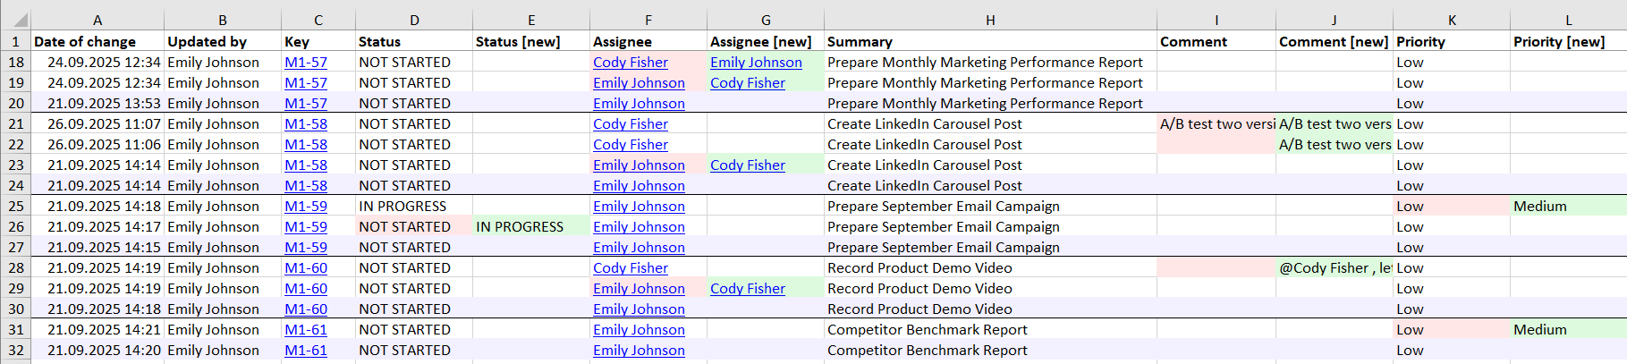Click the row 1 header number

click(x=15, y=41)
